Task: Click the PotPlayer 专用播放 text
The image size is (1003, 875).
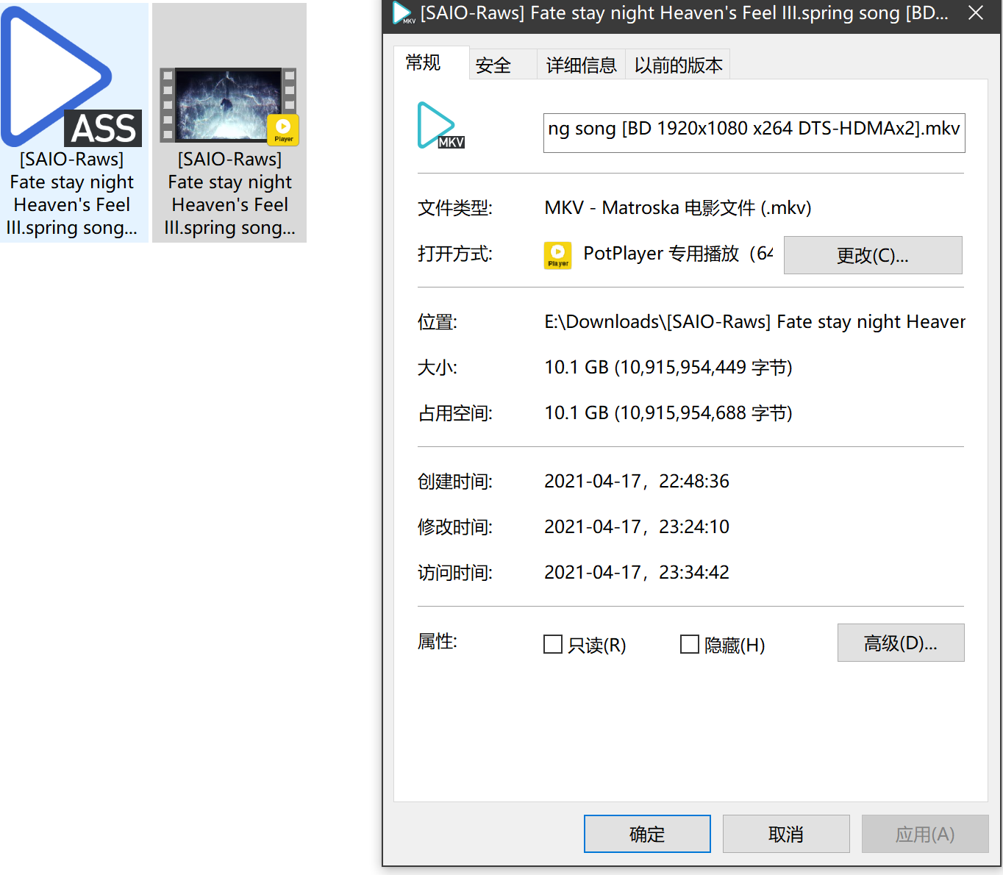Action: (x=678, y=254)
